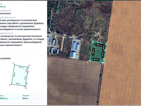This screenshot has width=141, height=106.
Task: Click the purpose text line 'споруд підприємств переробної'
Action: point(17,26)
